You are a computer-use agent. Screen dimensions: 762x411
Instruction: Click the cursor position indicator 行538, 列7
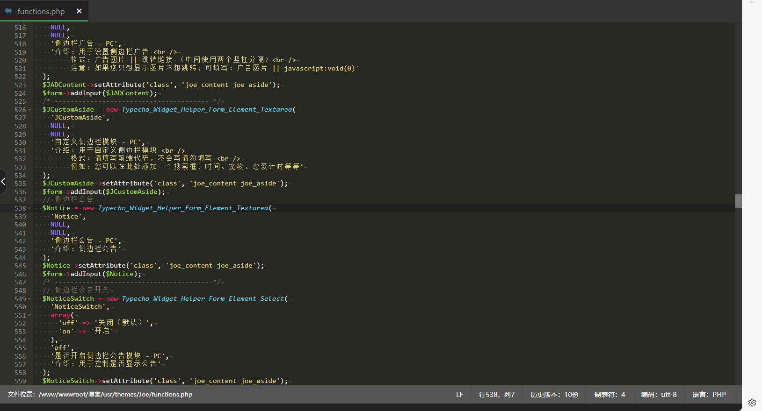pos(496,395)
